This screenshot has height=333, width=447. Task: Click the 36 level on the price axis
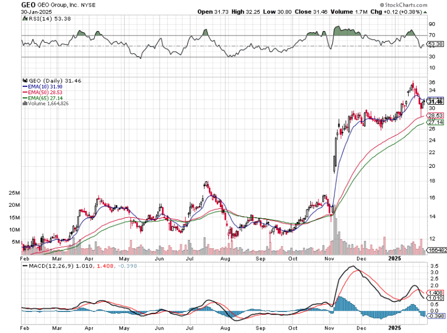[432, 83]
